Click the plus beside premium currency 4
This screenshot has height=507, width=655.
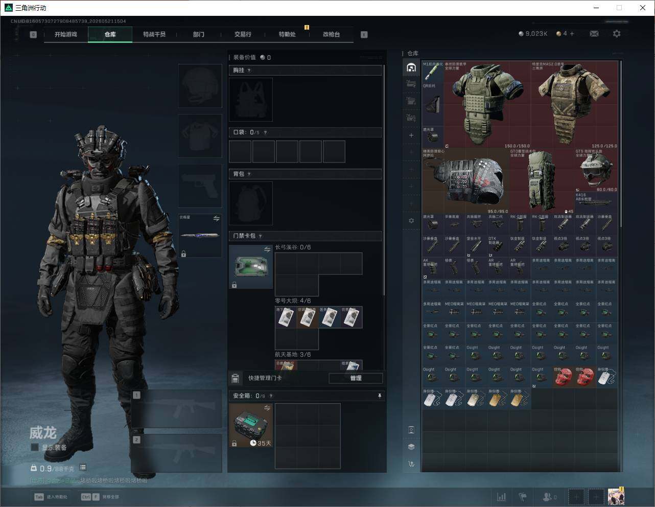pyautogui.click(x=572, y=34)
